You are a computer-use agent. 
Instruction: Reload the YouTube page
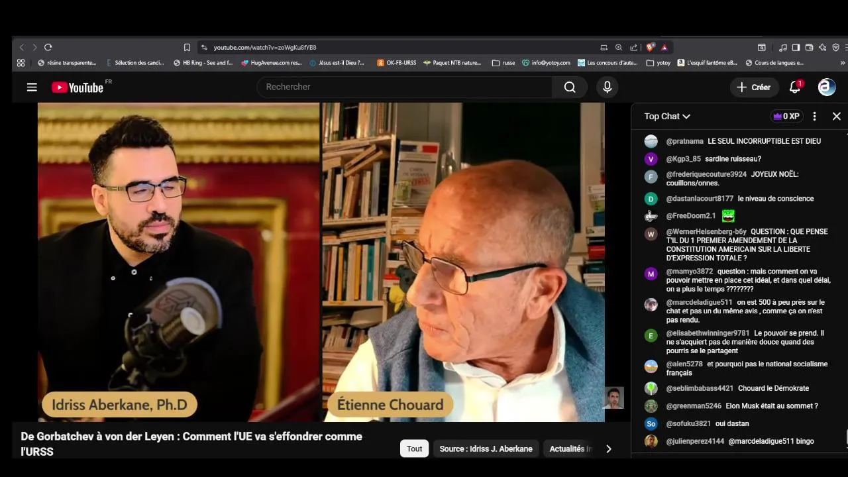click(x=48, y=47)
